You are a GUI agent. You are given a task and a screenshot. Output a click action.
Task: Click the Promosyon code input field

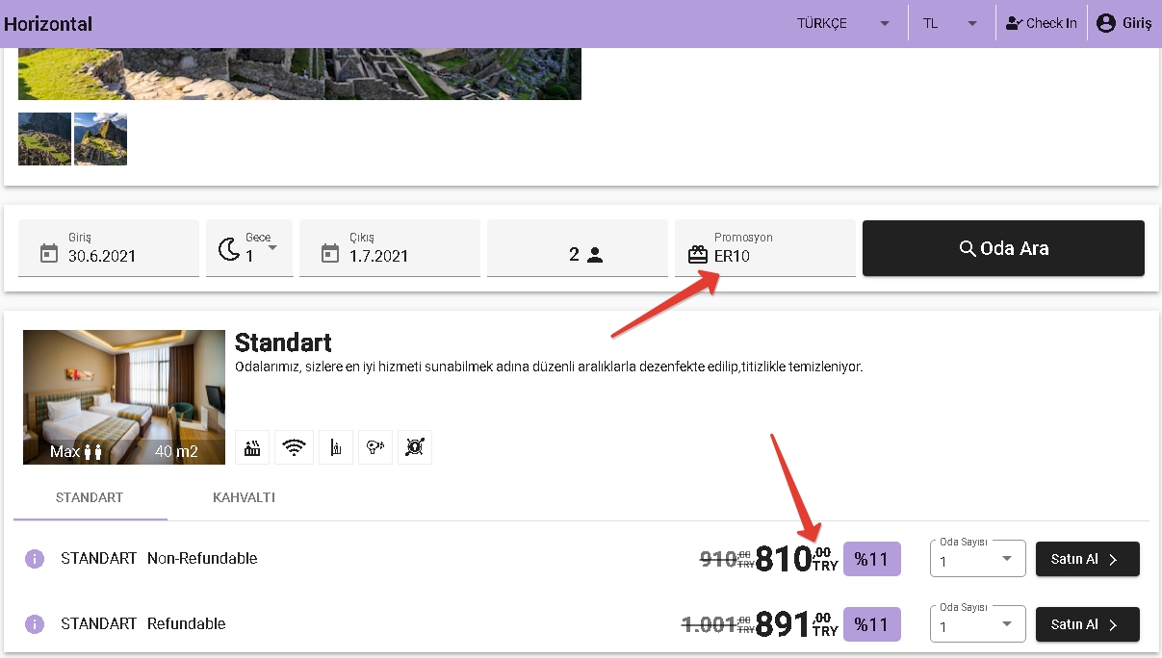pos(780,256)
